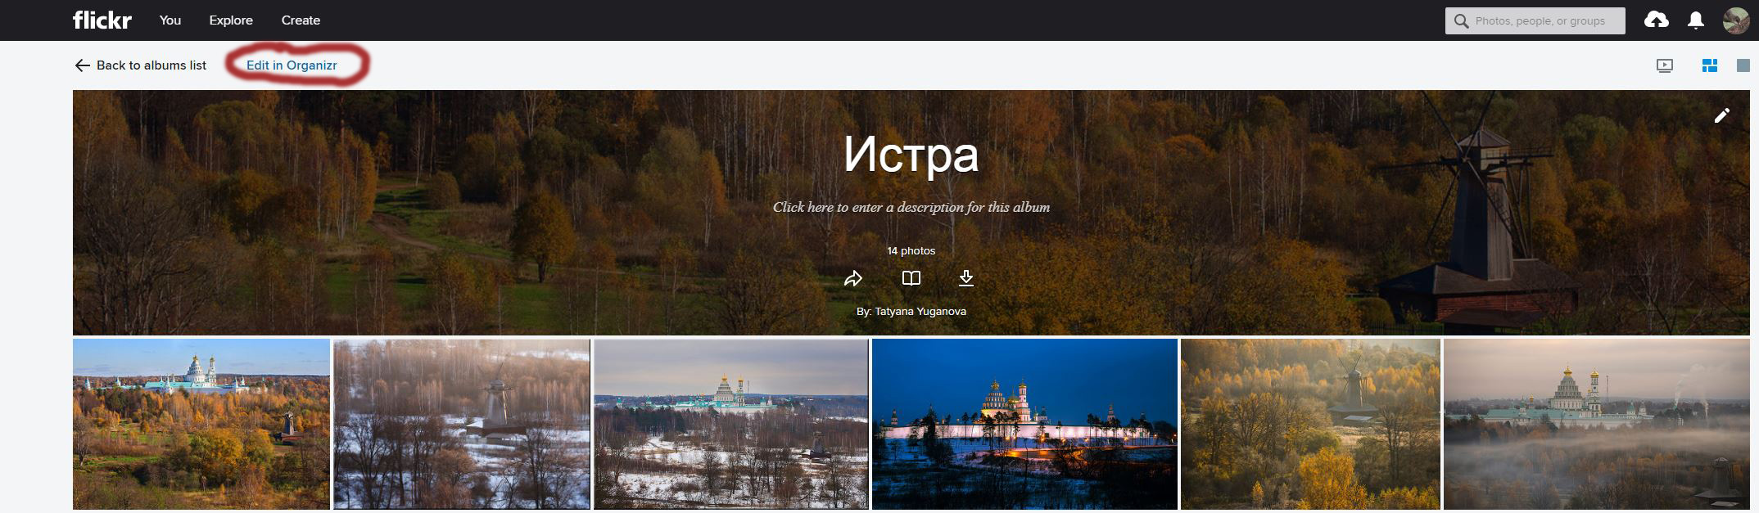Switch to square thumbnail view
Screen dimensions: 1759x513
point(1743,65)
